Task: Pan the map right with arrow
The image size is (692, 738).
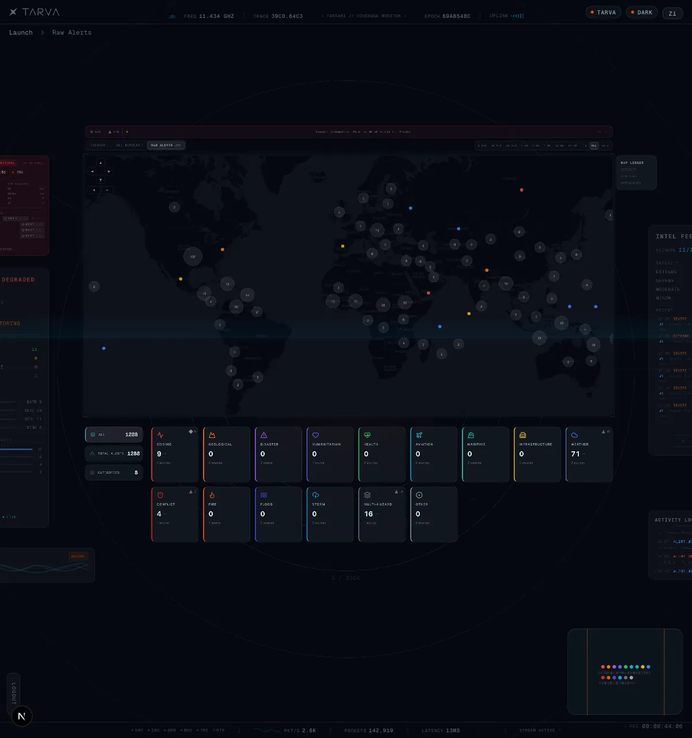Action: pyautogui.click(x=109, y=171)
